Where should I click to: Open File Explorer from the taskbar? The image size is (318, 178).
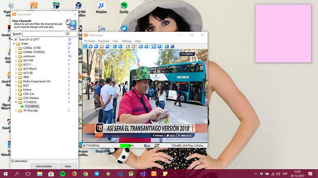coord(40,174)
